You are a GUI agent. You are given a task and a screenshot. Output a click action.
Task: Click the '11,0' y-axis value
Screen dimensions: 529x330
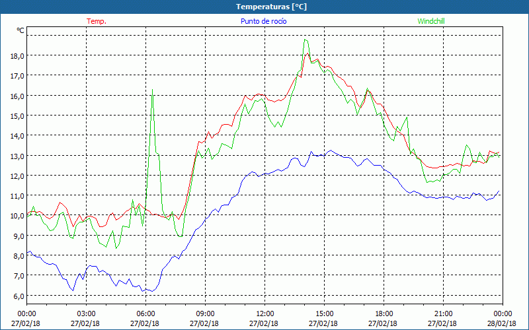(x=17, y=196)
